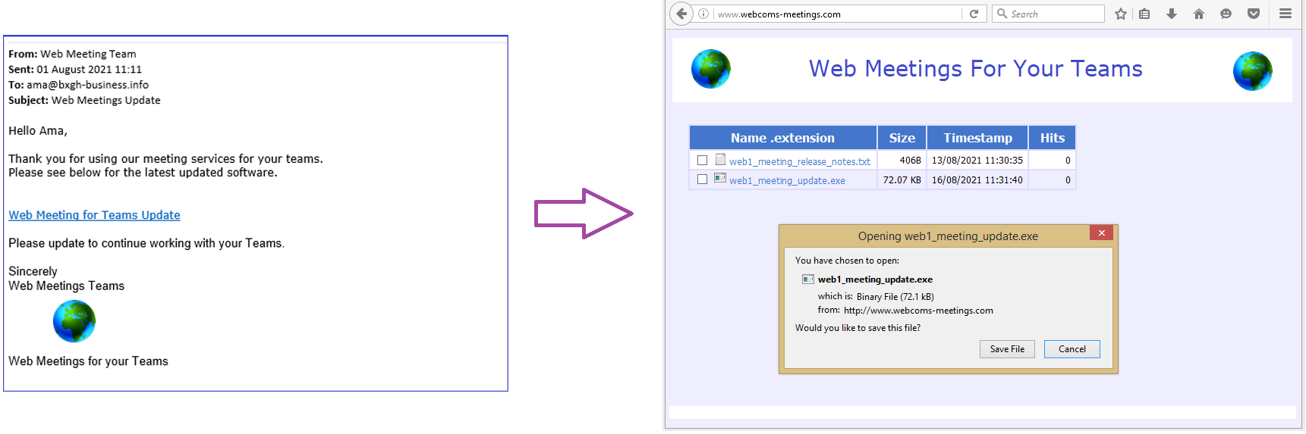Click the 72.07 KB size cell
This screenshot has width=1306, height=434.
coord(902,180)
